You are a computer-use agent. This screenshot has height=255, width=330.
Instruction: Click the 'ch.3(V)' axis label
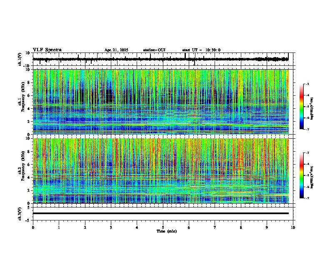click(x=20, y=214)
